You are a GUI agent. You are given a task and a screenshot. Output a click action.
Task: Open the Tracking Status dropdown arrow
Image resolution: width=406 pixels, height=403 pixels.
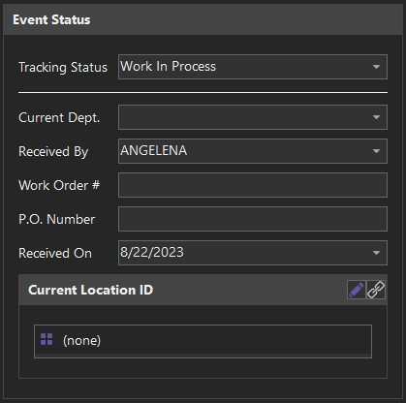pos(376,67)
